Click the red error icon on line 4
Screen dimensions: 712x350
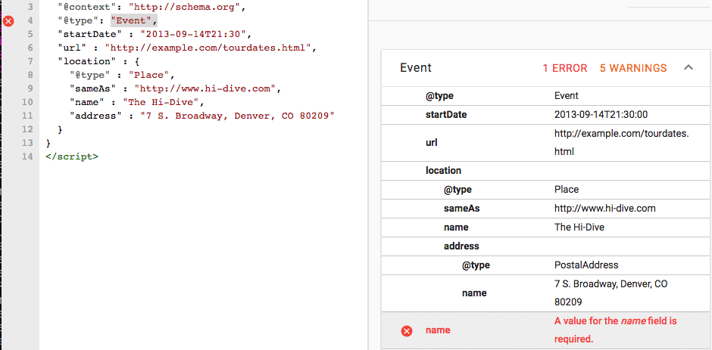8,21
